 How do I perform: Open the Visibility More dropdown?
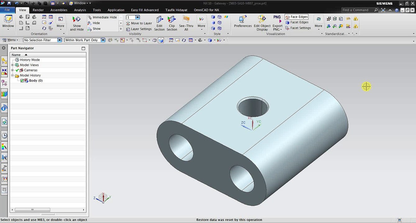[x=201, y=24]
